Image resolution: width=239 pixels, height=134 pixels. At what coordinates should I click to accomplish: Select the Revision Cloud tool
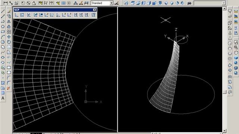pyautogui.click(x=3, y=47)
